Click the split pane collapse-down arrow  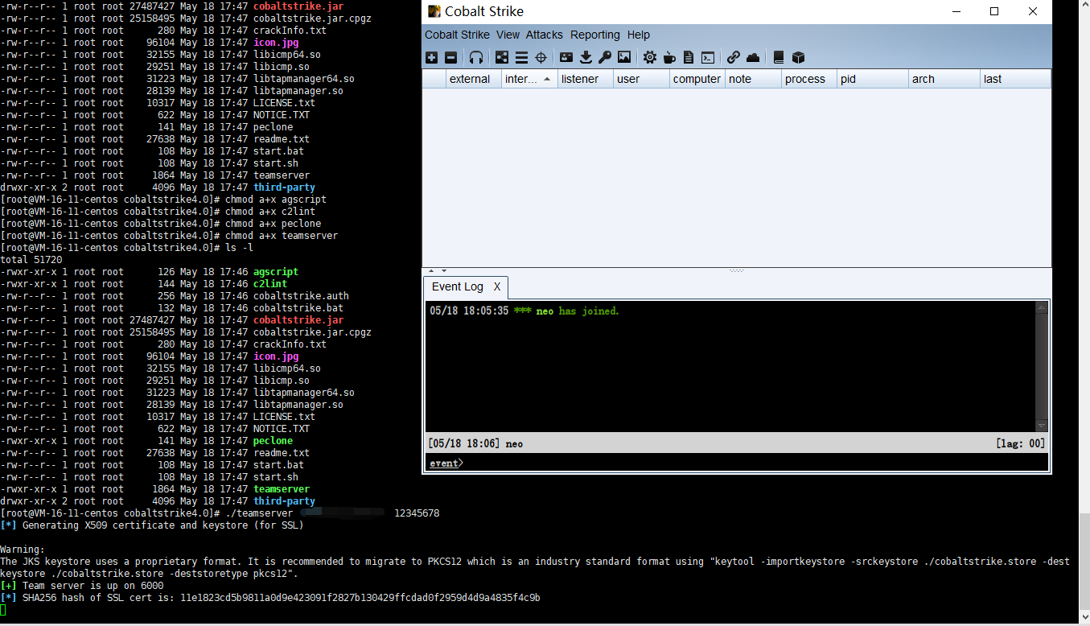tap(444, 271)
